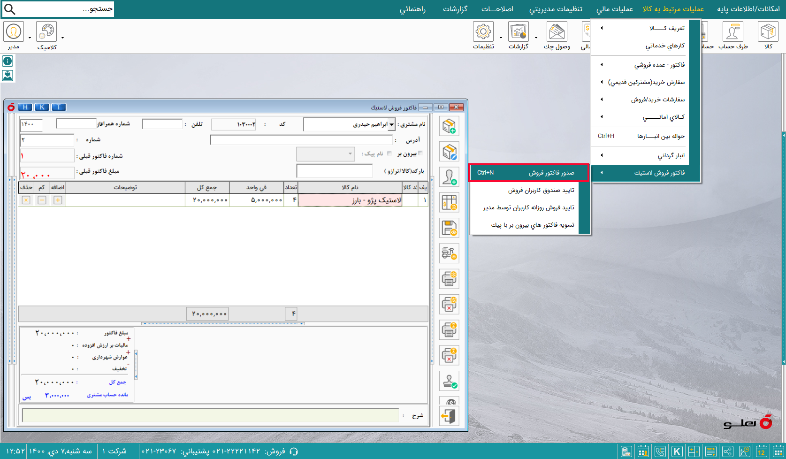Click the blue H button in title bar
Viewport: 786px width, 459px height.
(25, 107)
